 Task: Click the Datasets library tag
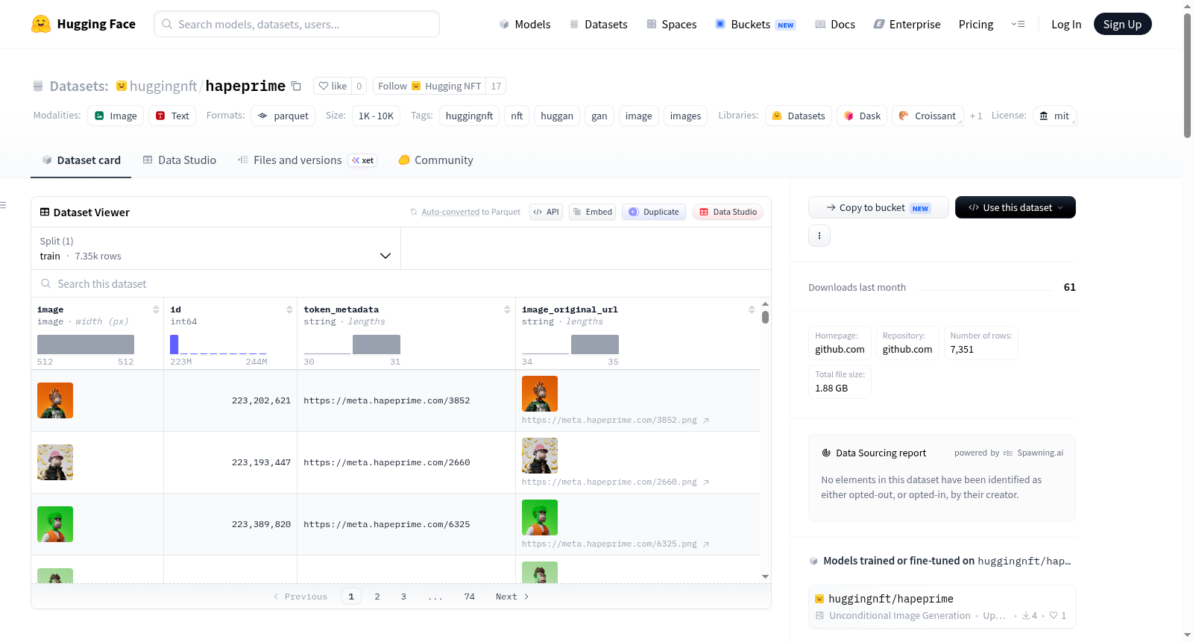point(799,116)
